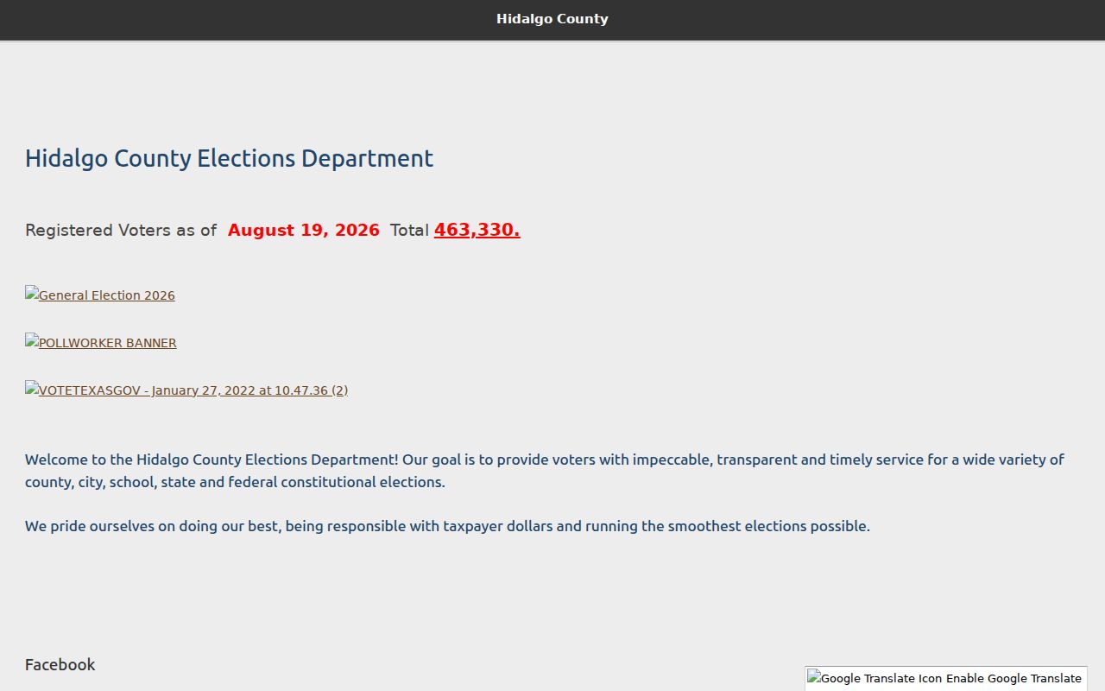Open the General Election 2026 image link

tap(100, 295)
